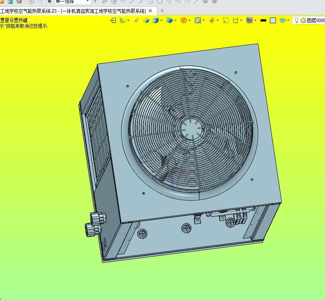The height and width of the screenshot is (300, 325).
Task: Open the red crosshair dropdown arrow
Action: 217,20
